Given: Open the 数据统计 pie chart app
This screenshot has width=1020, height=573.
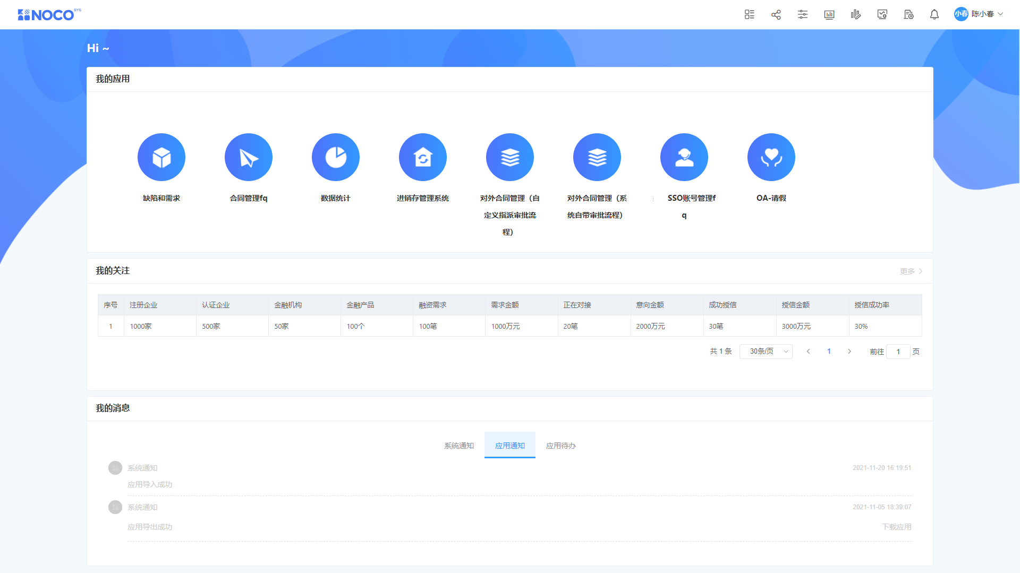Looking at the screenshot, I should tap(336, 157).
